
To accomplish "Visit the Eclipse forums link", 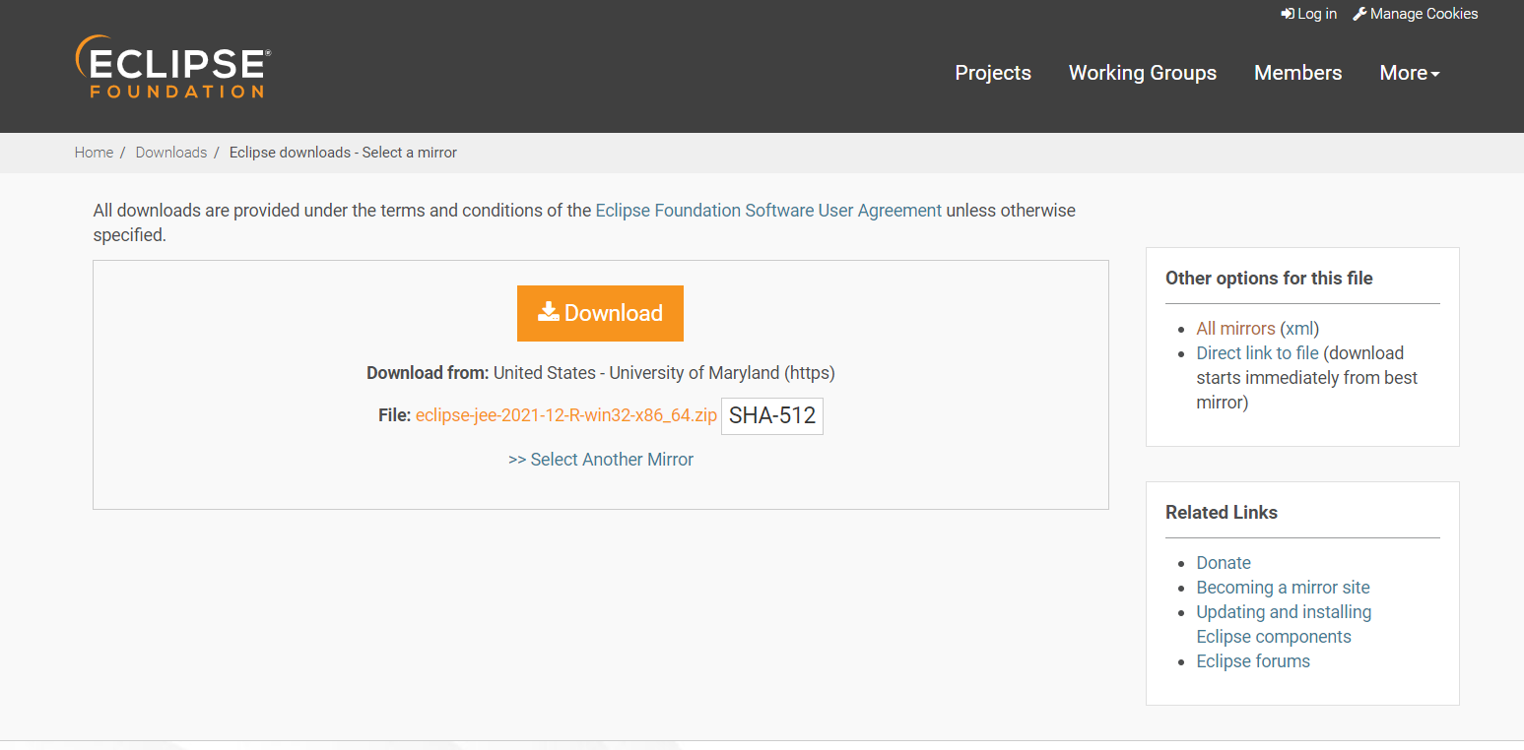I will click(x=1253, y=661).
